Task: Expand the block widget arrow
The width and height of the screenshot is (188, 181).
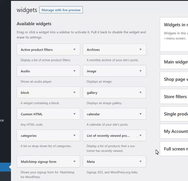Action: pos(74,93)
